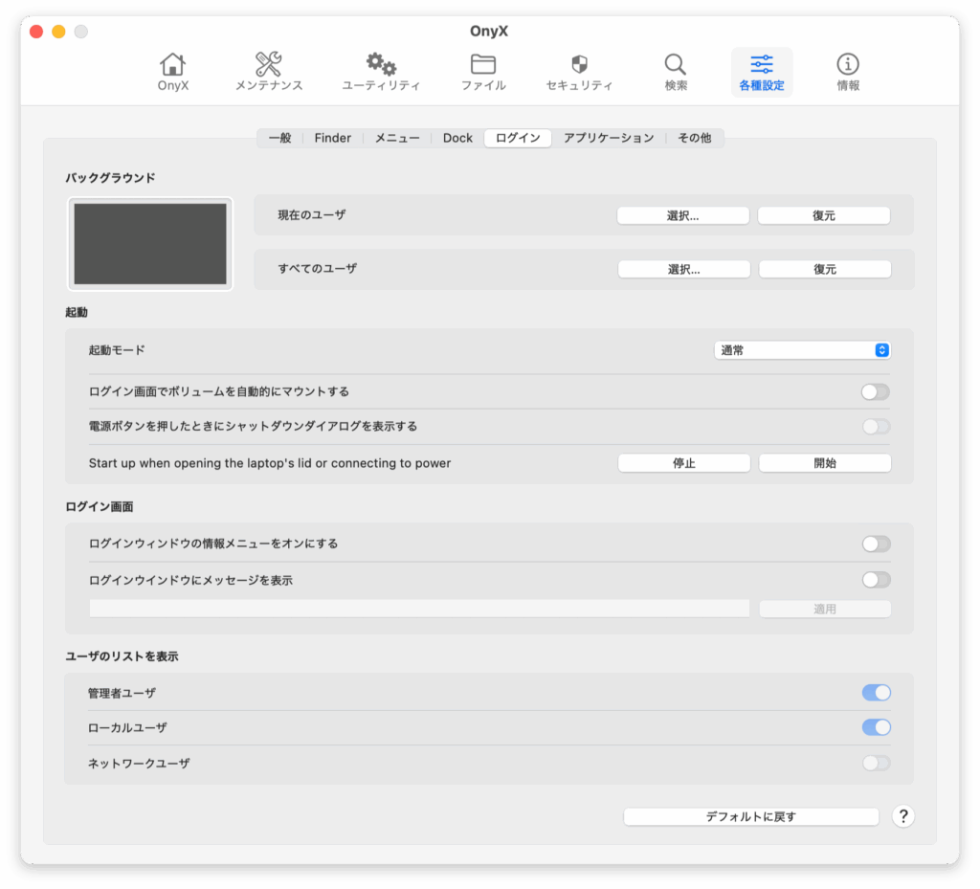Open the アプリケーション tab
This screenshot has height=889, width=980.
609,138
